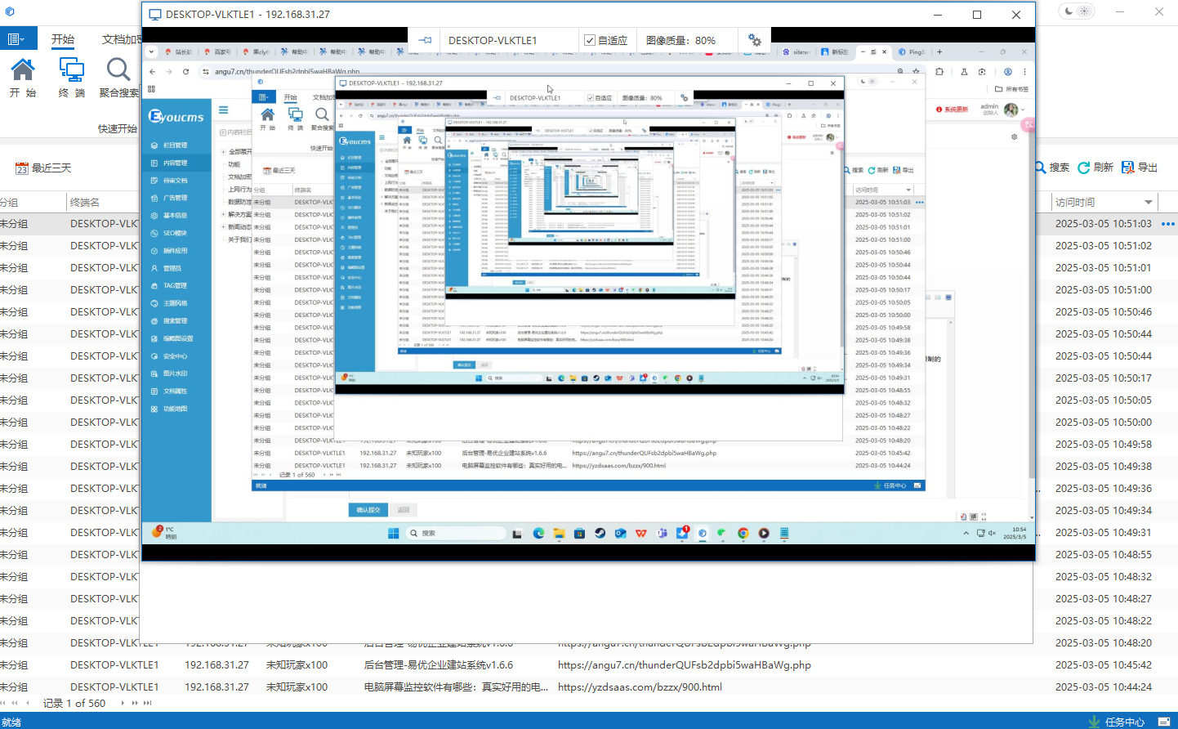The width and height of the screenshot is (1178, 729).
Task: Click the 确认提交 button in the largest remote browser
Action: [x=368, y=510]
